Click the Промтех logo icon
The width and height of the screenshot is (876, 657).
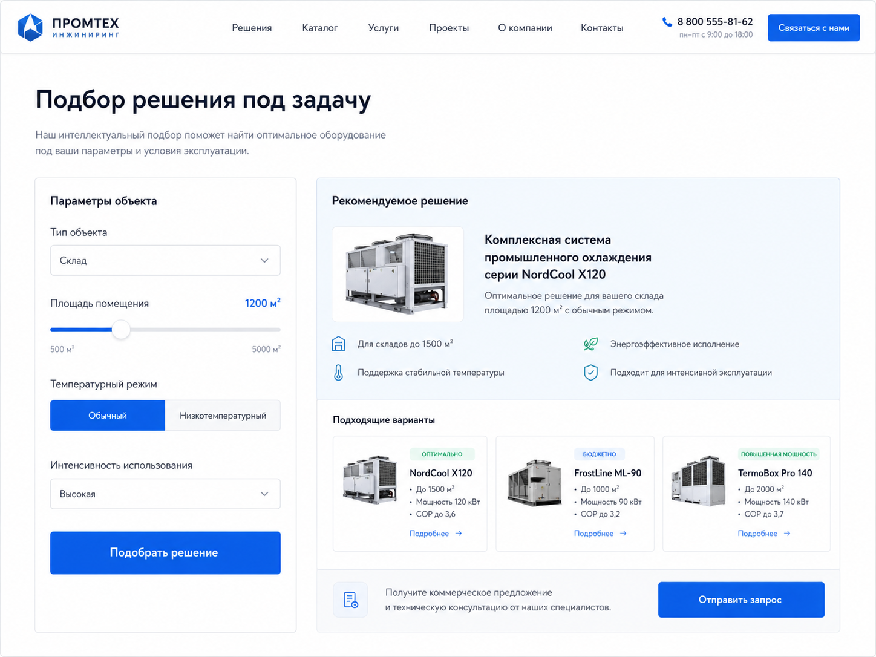pyautogui.click(x=30, y=27)
